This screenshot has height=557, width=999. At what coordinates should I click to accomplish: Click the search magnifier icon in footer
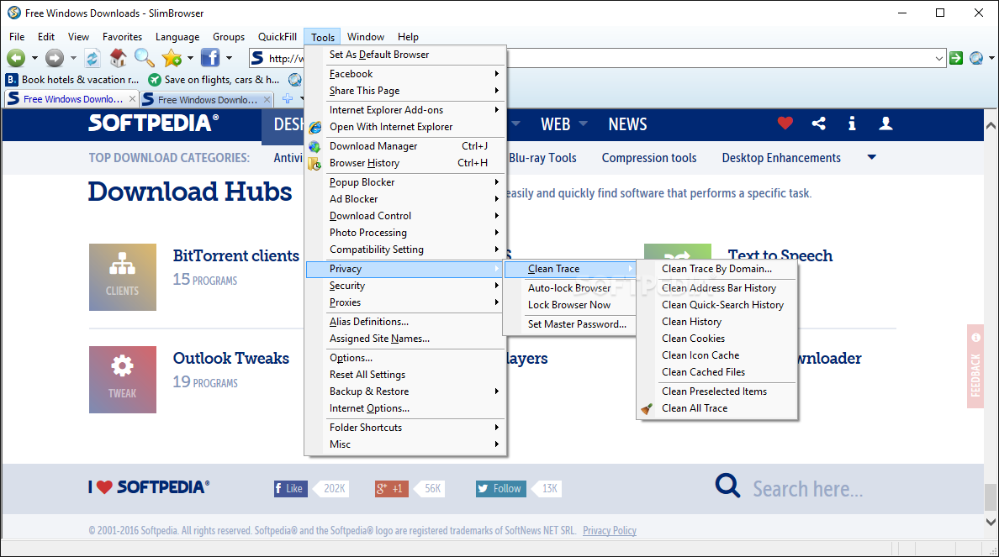[x=727, y=486]
